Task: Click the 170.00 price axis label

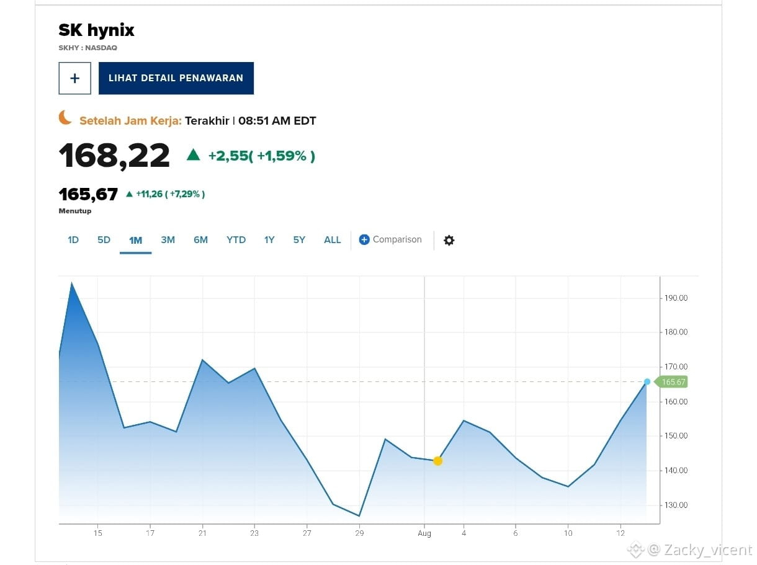Action: 676,367
